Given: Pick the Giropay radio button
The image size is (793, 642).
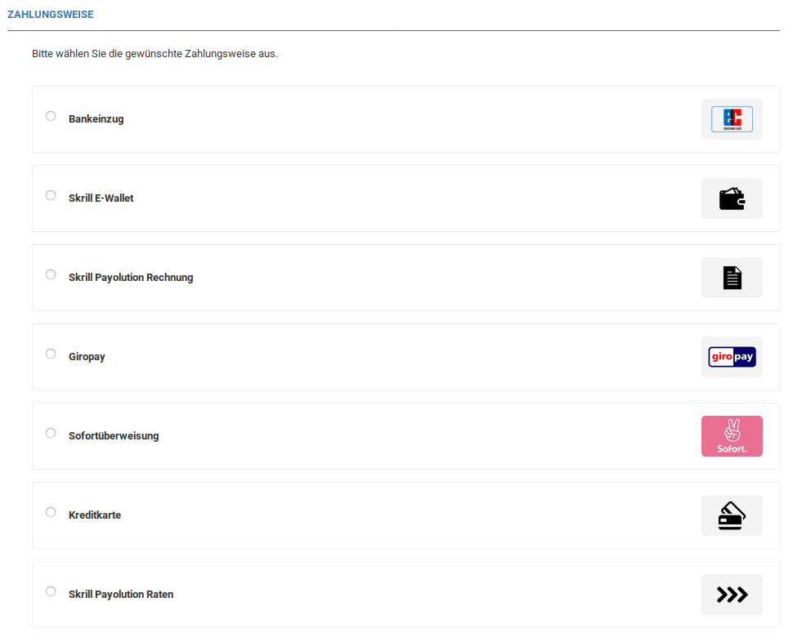Looking at the screenshot, I should (x=51, y=354).
